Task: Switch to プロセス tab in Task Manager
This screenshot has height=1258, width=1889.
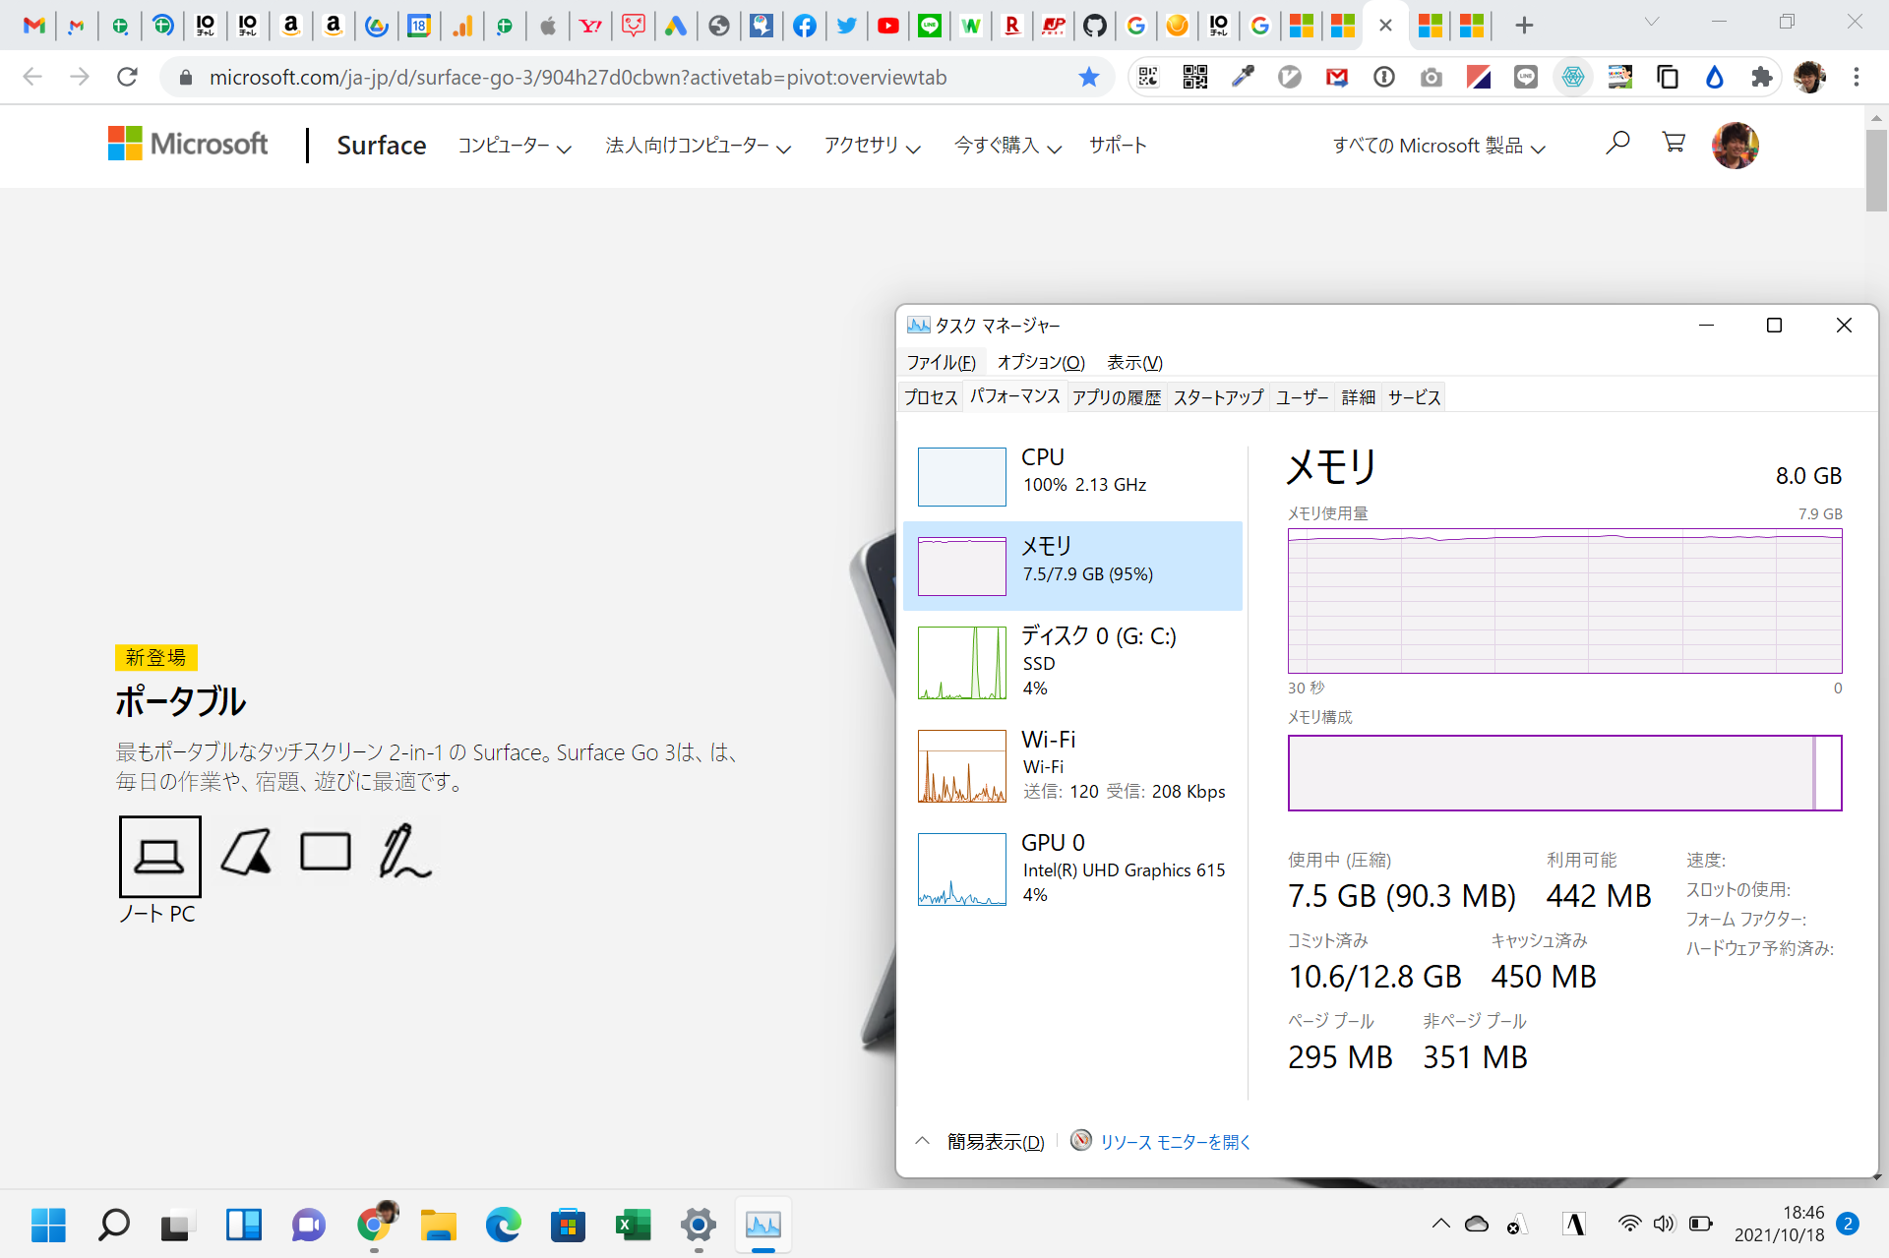Action: pos(930,397)
